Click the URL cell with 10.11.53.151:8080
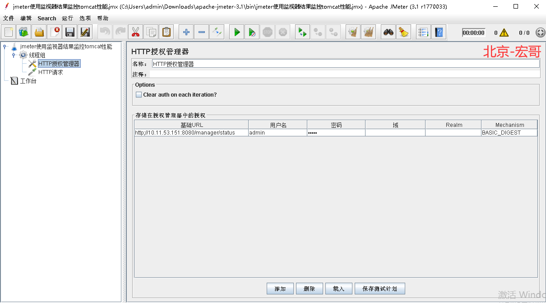The width and height of the screenshot is (546, 303). click(191, 133)
